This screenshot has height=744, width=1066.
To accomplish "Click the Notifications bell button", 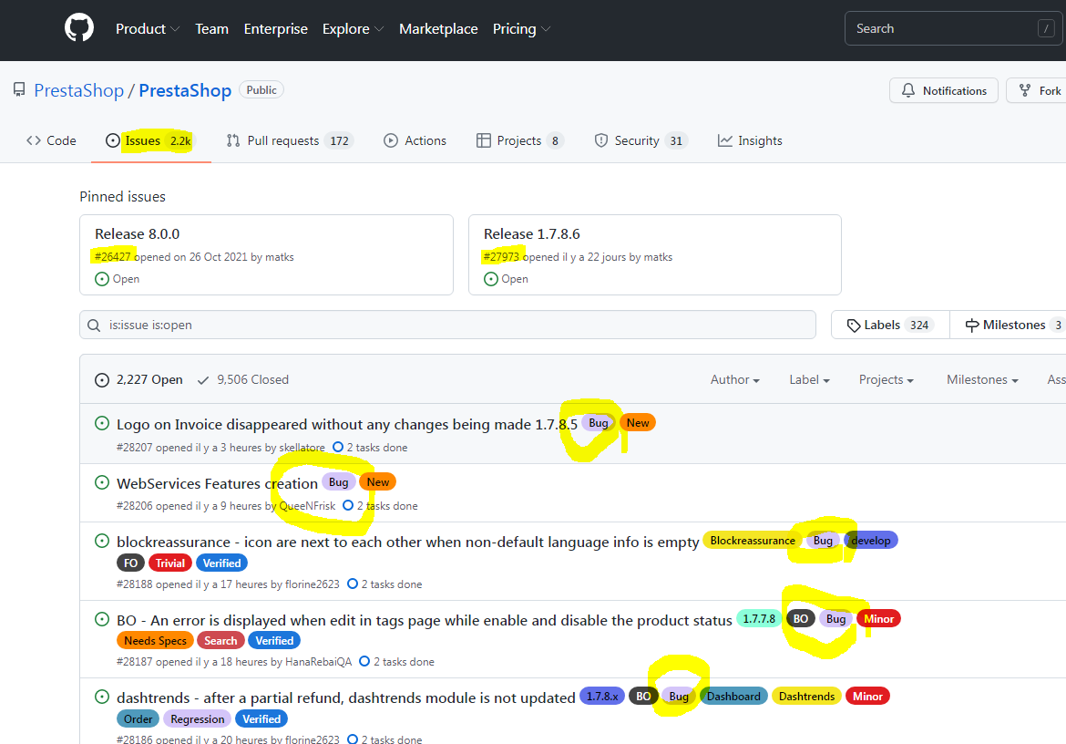I will pos(943,90).
